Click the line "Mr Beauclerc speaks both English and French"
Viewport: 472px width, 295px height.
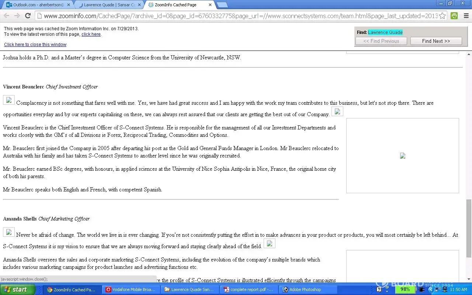[83, 190]
